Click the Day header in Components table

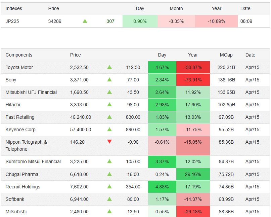click(x=162, y=55)
